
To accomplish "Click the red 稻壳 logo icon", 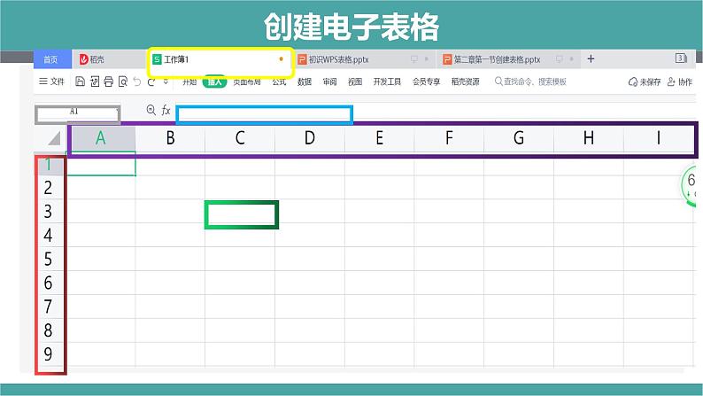I will (83, 59).
